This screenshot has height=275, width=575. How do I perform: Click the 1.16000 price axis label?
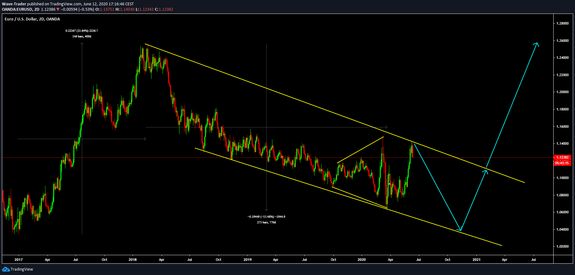click(x=562, y=126)
